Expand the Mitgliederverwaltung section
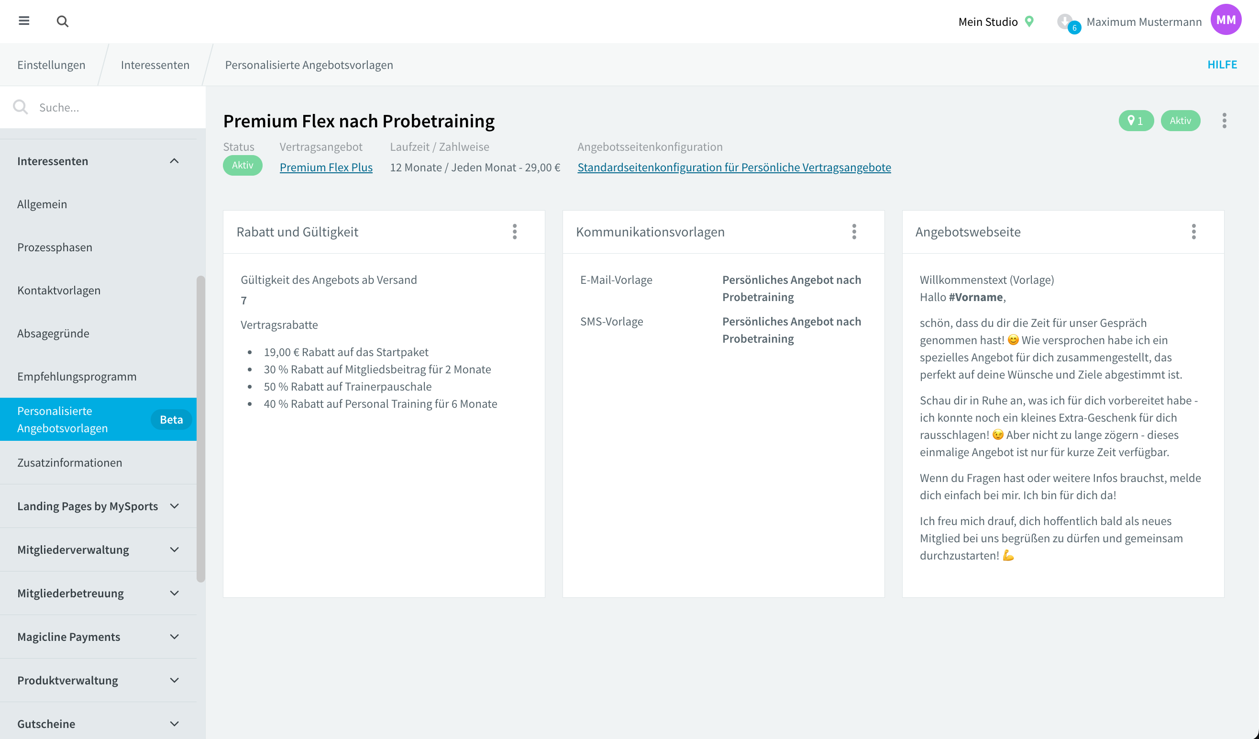This screenshot has height=739, width=1259. 174,549
